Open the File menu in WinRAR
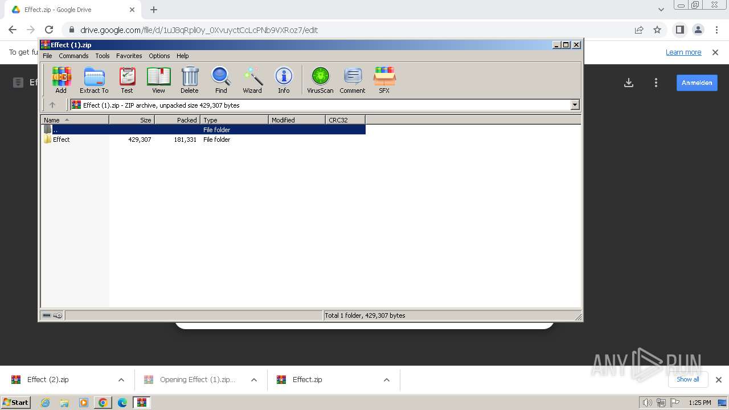Image resolution: width=729 pixels, height=410 pixels. [47, 56]
